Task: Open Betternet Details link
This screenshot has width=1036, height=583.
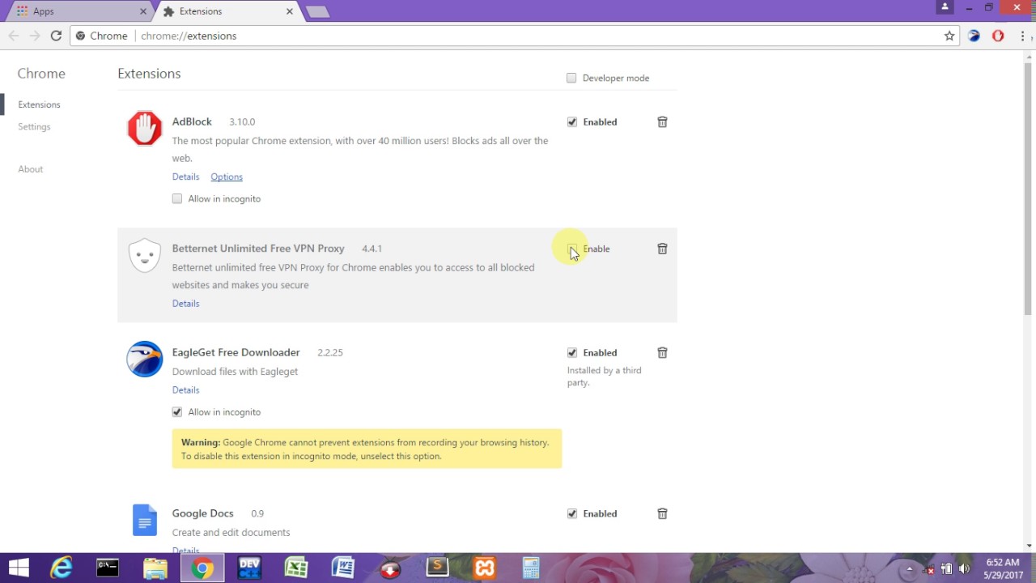Action: (x=185, y=304)
